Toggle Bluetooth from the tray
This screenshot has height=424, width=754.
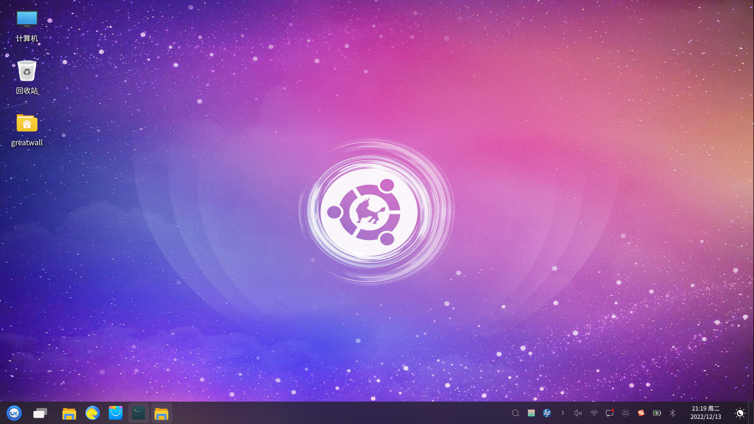click(x=672, y=413)
